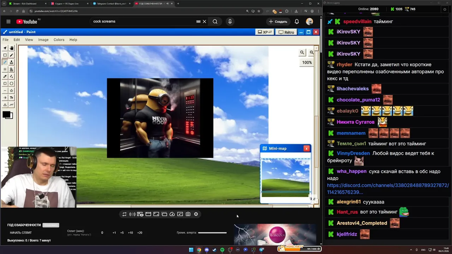Open the Help menu in Paint
This screenshot has width=452, height=254.
click(73, 40)
